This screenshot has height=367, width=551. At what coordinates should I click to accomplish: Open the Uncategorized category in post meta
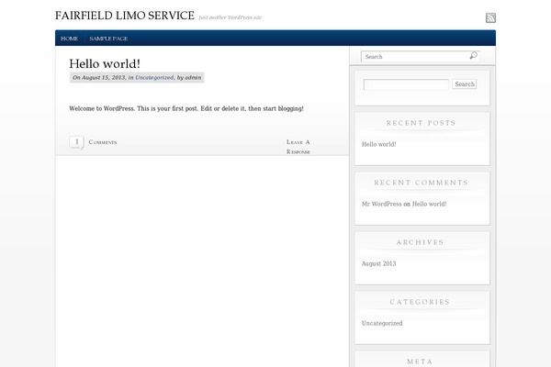point(154,78)
